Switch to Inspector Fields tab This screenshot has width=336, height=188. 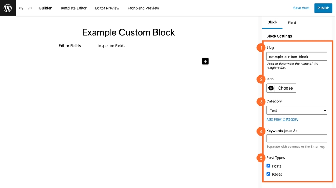pyautogui.click(x=112, y=46)
